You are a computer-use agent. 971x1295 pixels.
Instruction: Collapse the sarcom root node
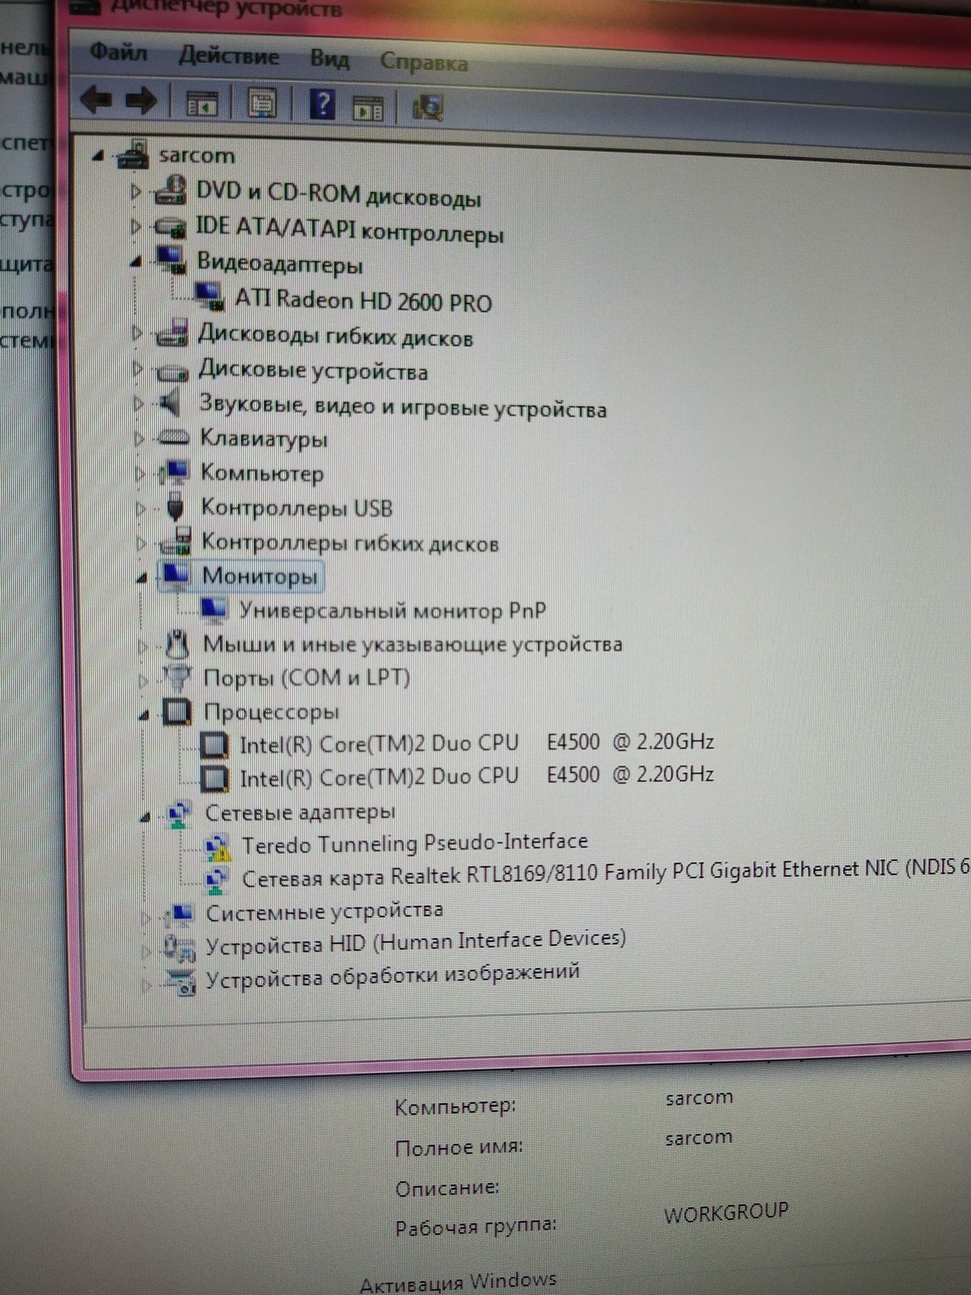click(98, 155)
